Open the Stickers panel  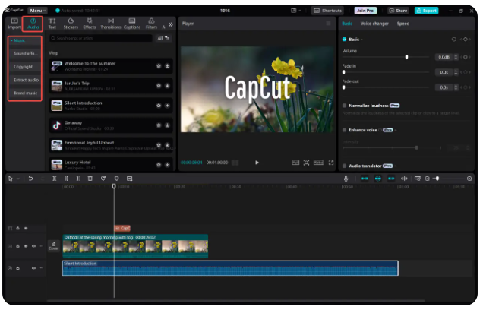[71, 24]
